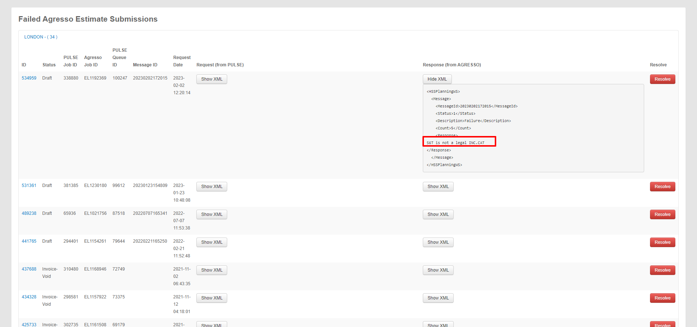Show request XML for submission 531361
The image size is (697, 327).
point(211,187)
